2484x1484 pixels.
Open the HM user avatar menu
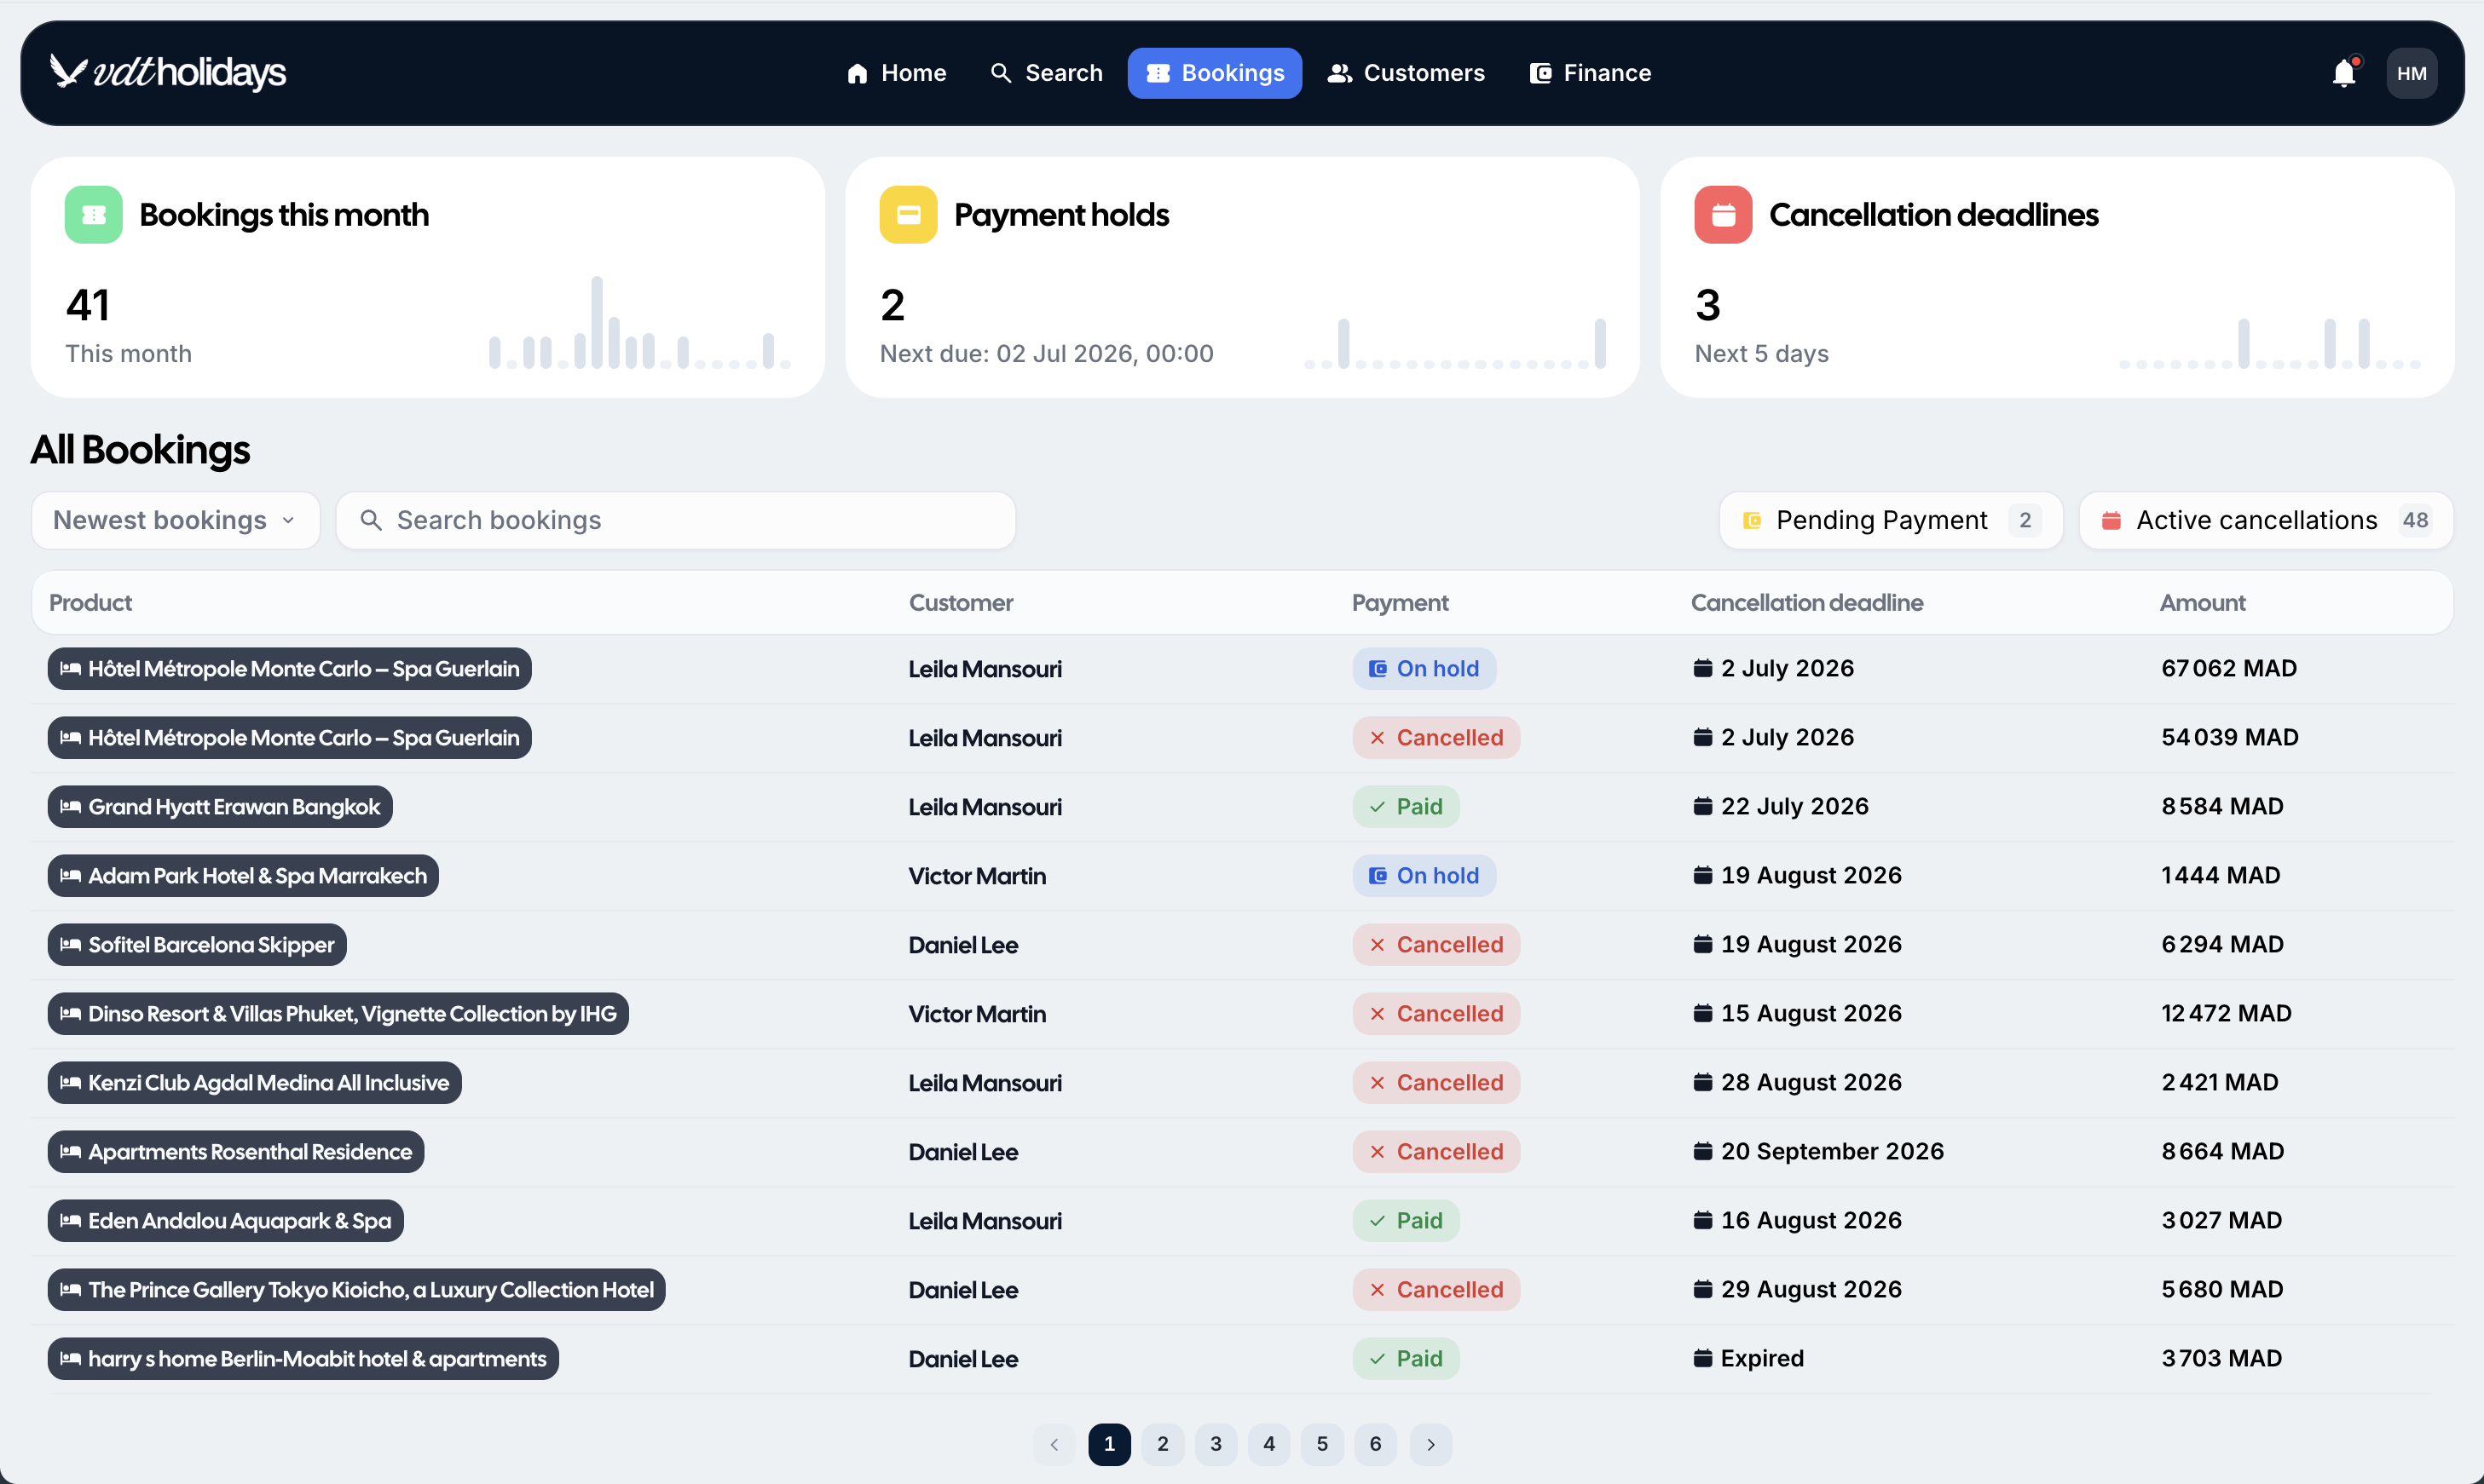click(x=2411, y=73)
